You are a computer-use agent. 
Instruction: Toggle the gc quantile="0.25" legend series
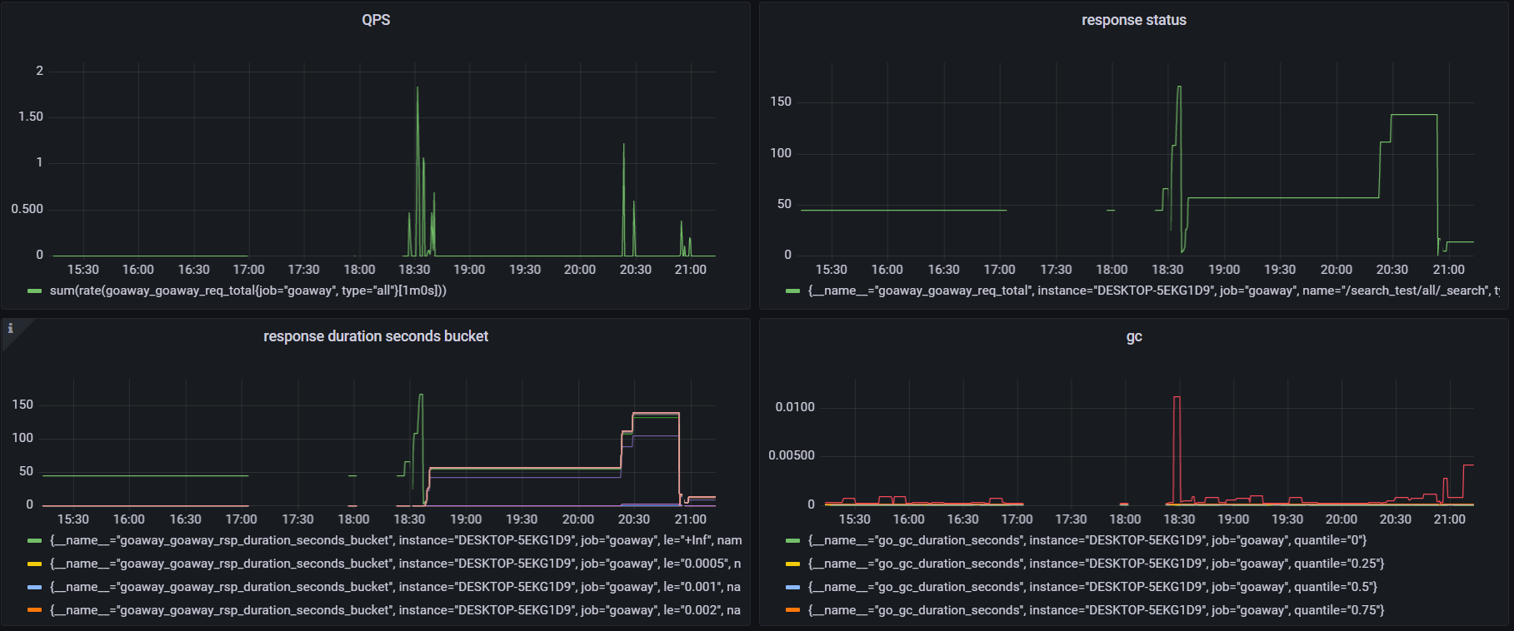tap(1096, 564)
